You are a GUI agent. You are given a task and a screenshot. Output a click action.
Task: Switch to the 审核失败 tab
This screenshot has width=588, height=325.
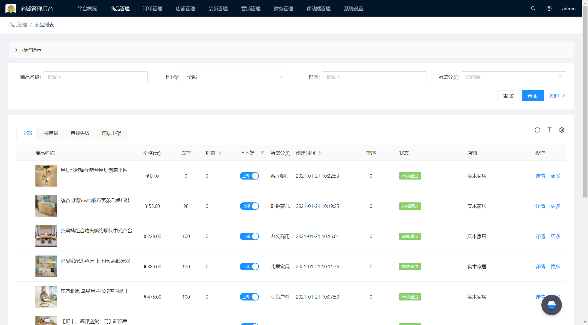[x=80, y=133]
